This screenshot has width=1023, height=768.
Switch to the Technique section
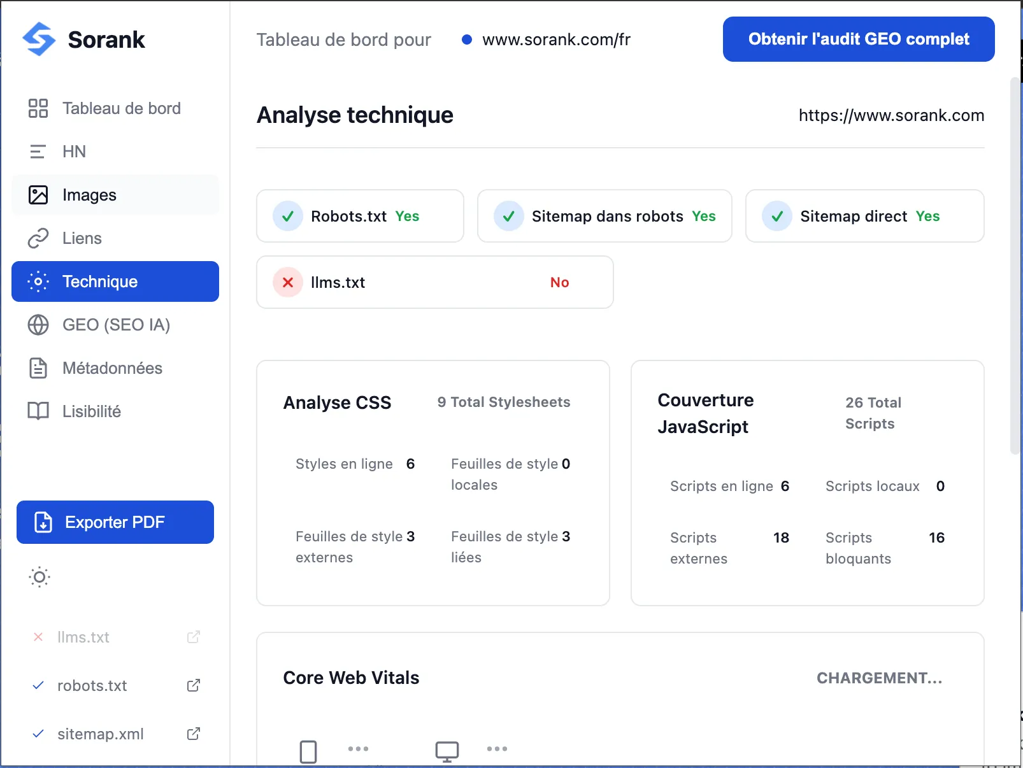click(x=100, y=281)
